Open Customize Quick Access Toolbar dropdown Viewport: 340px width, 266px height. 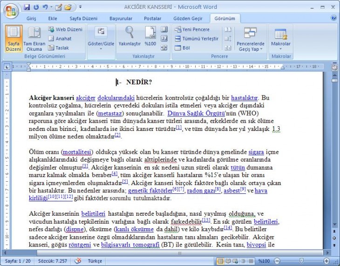80,7
